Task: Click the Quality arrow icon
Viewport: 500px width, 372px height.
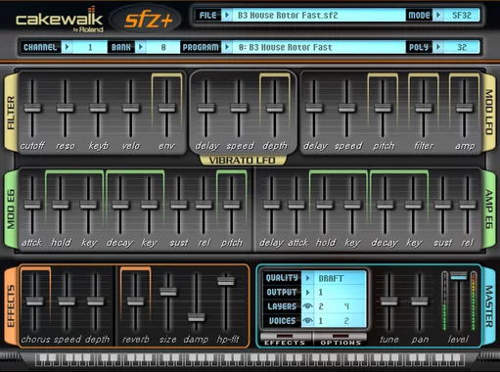Action: [x=307, y=278]
